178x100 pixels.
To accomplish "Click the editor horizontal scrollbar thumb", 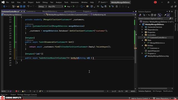I will [76, 91].
